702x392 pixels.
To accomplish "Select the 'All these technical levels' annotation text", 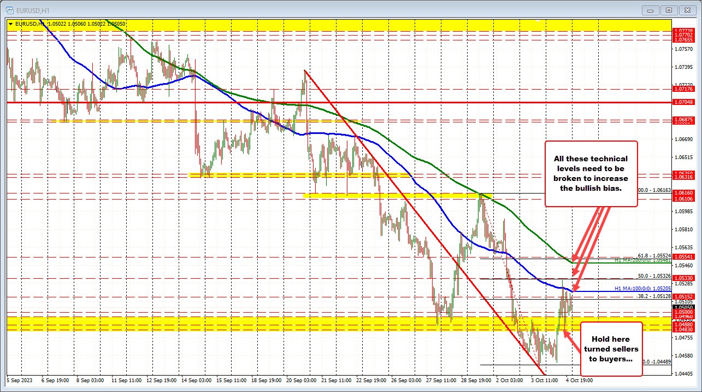I will coord(591,173).
